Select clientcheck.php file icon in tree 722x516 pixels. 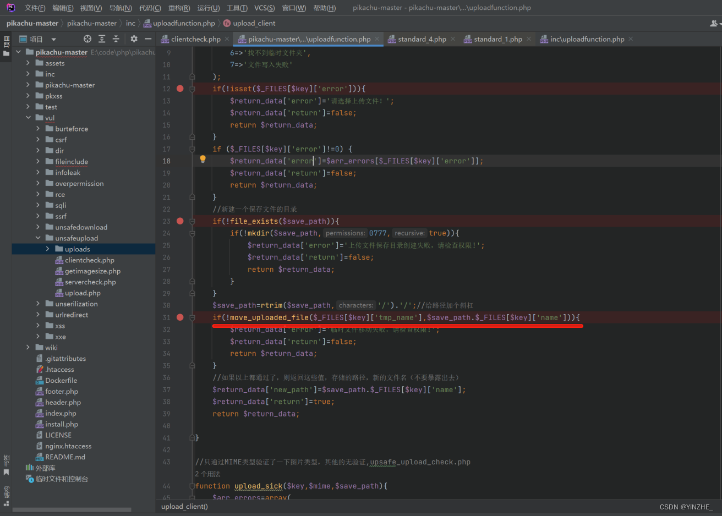pos(59,260)
